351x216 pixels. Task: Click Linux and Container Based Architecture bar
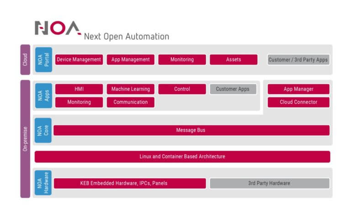(x=182, y=157)
